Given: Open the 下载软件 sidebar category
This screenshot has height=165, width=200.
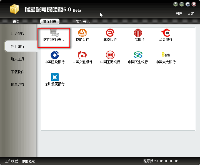Looking at the screenshot, I should [x=17, y=72].
